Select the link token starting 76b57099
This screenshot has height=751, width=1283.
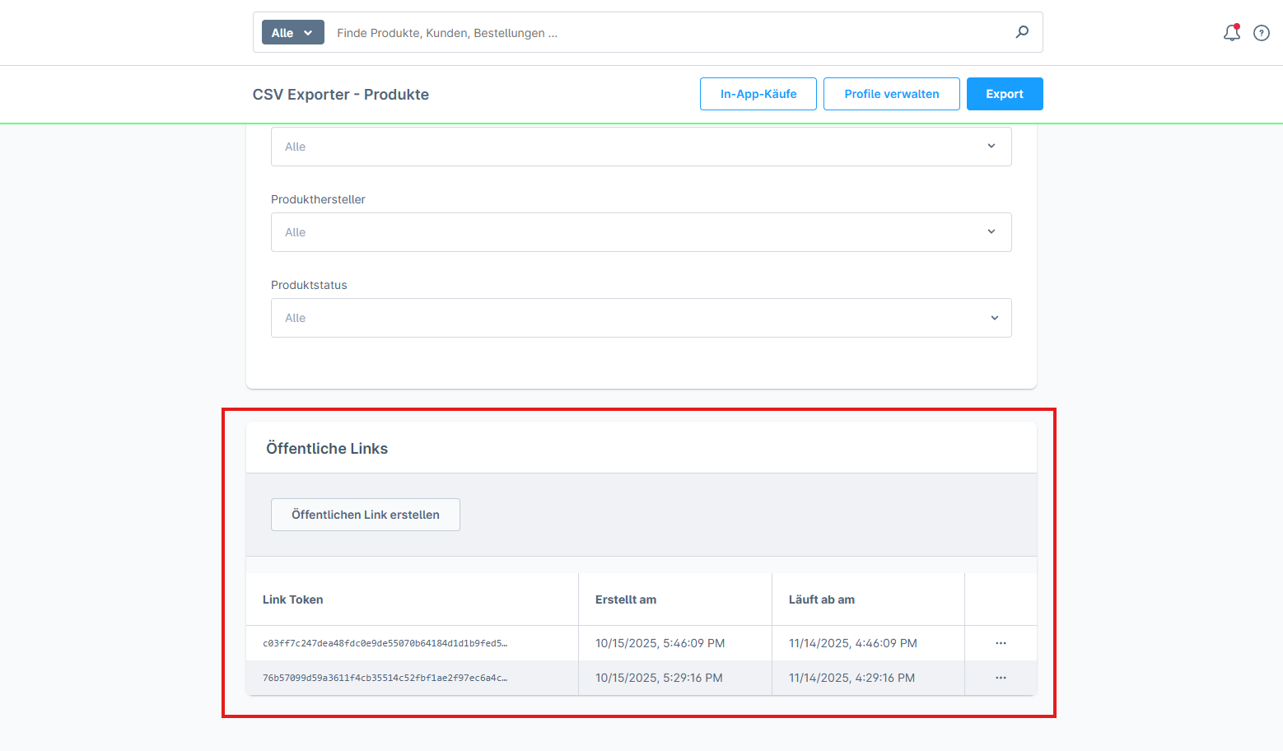385,678
